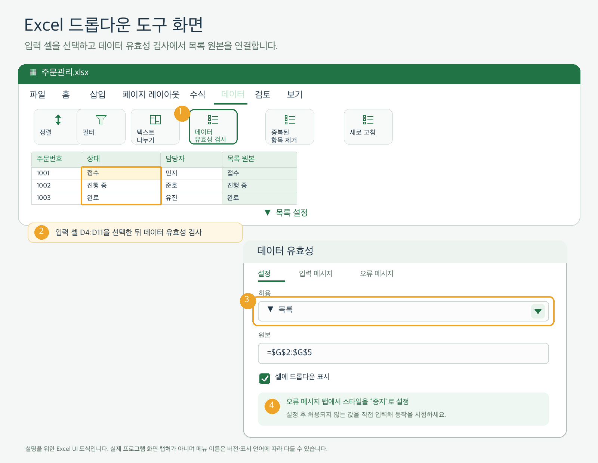The image size is (598, 463).
Task: Click the 목록 원본 column header
Action: coord(260,159)
